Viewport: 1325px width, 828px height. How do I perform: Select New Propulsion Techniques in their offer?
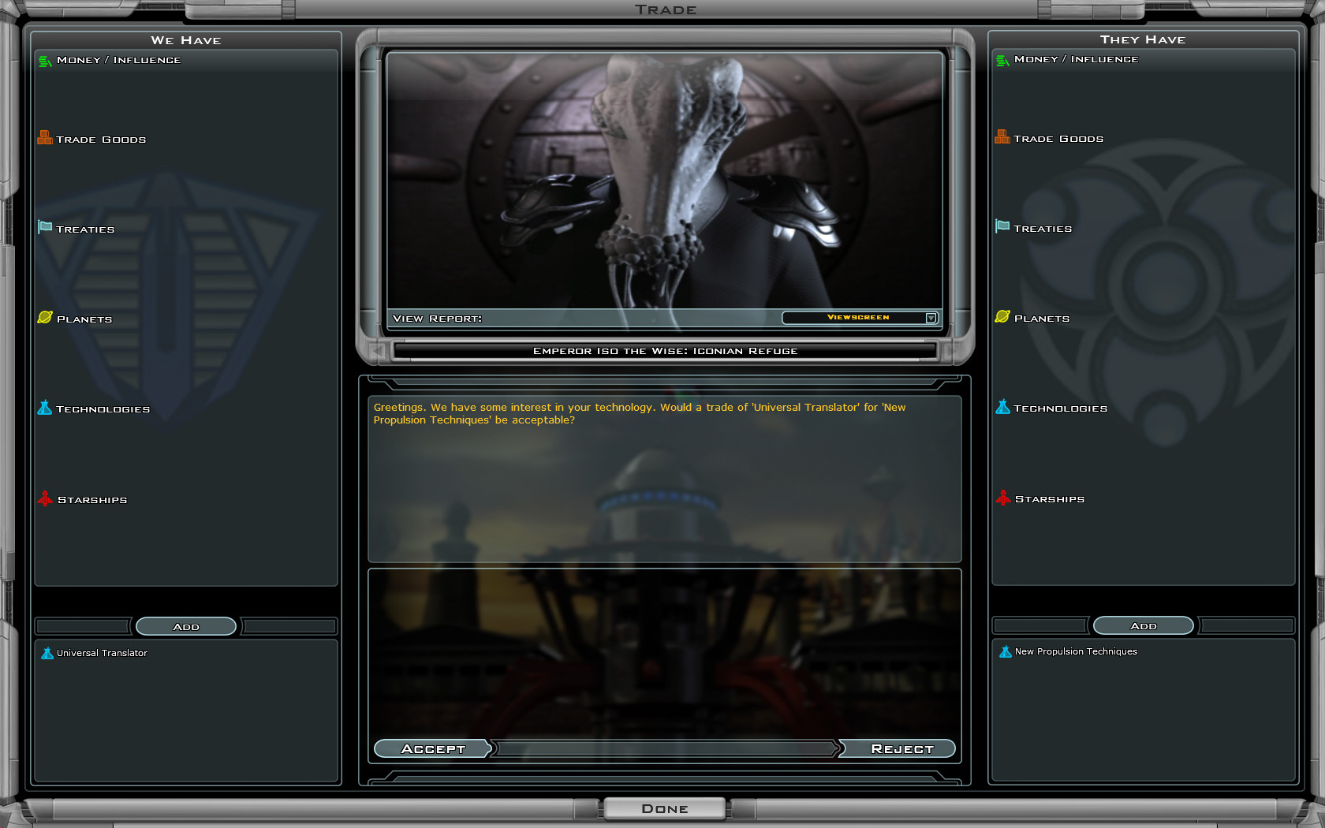click(x=1076, y=651)
